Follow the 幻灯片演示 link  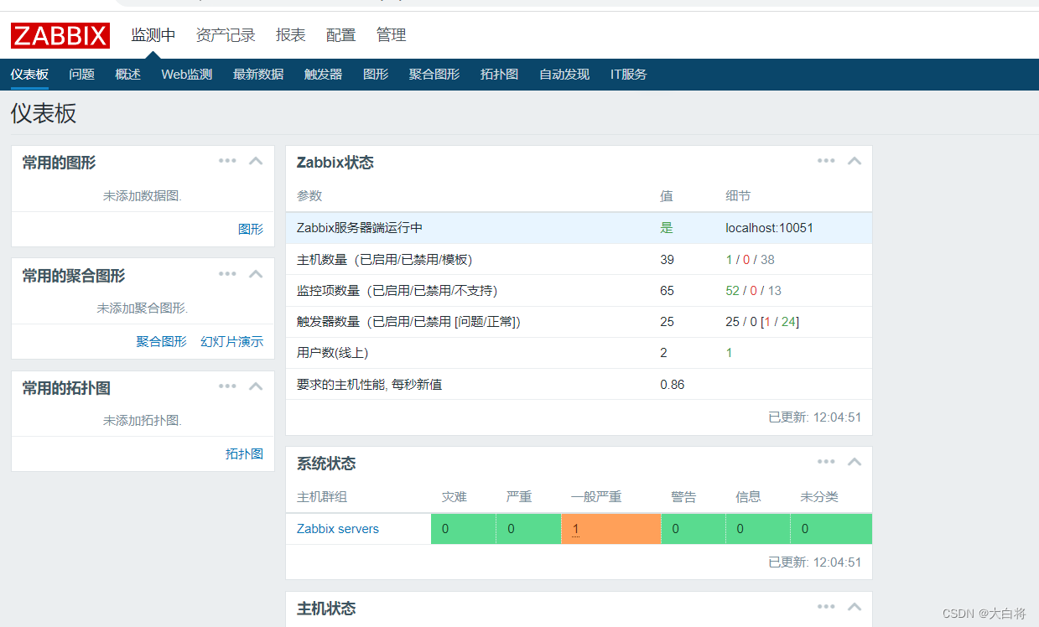232,341
